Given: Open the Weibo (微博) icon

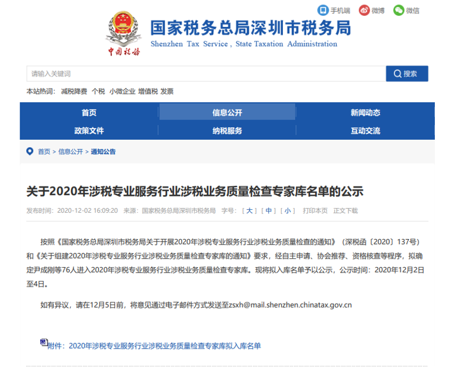Looking at the screenshot, I should 364,10.
